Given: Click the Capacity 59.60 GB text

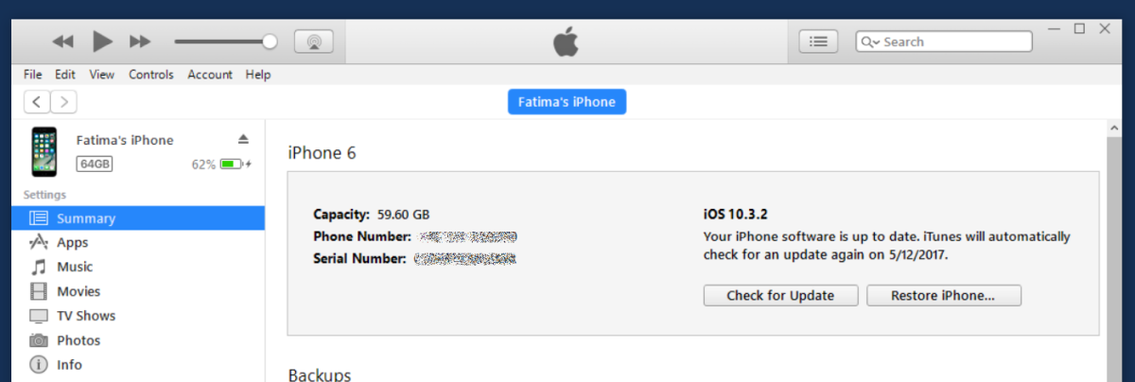Looking at the screenshot, I should (372, 214).
